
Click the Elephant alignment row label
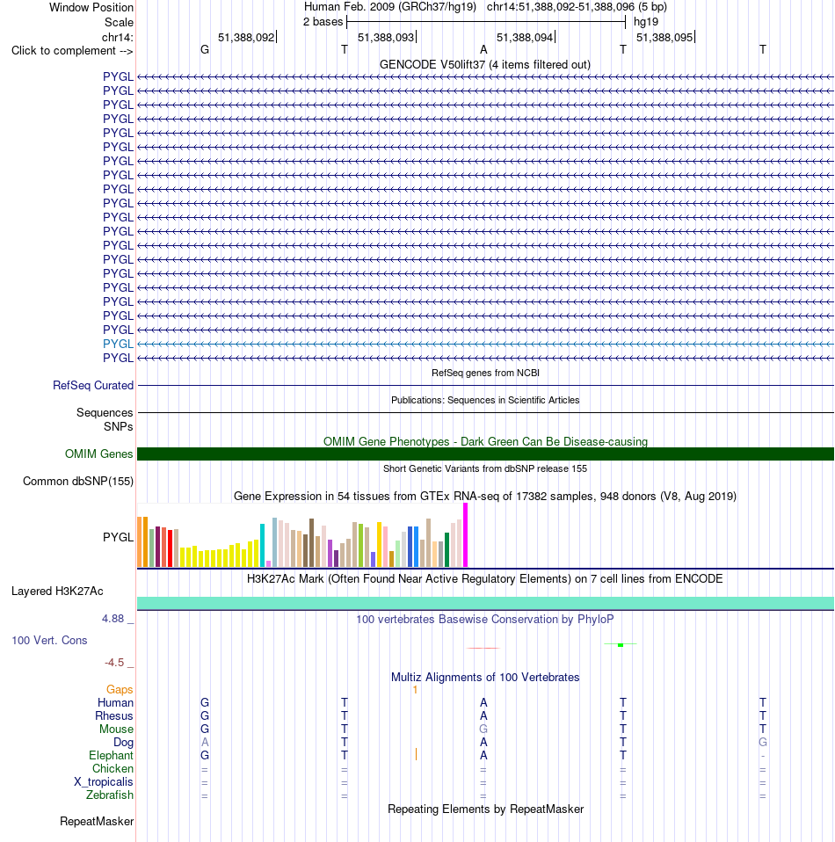pos(111,755)
